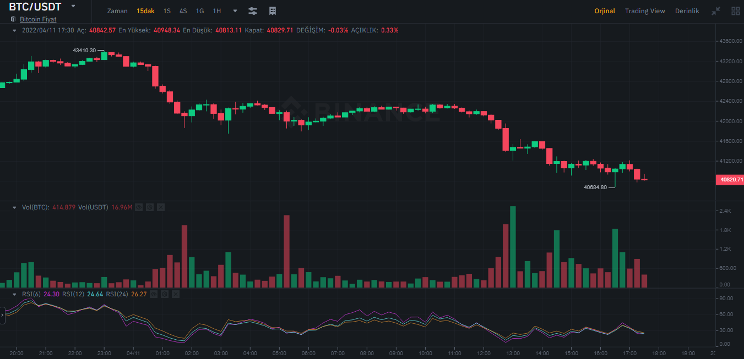Open the chart indicator settings sliders icon
The height and width of the screenshot is (359, 744).
253,11
